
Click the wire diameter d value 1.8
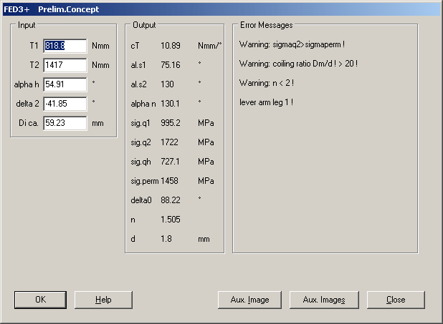[x=166, y=239]
